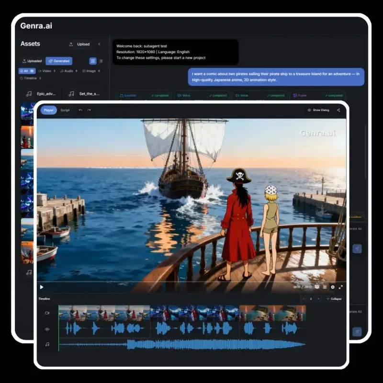383x383 pixels.
Task: Switch to the Script tab
Action: tap(65, 110)
